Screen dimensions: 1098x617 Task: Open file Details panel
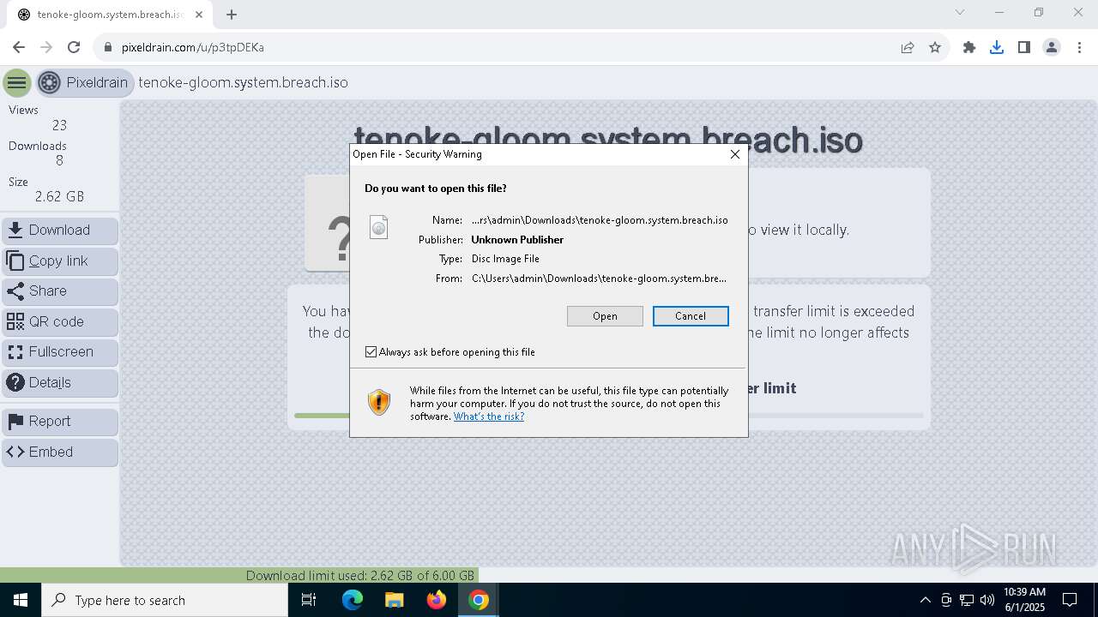[60, 383]
